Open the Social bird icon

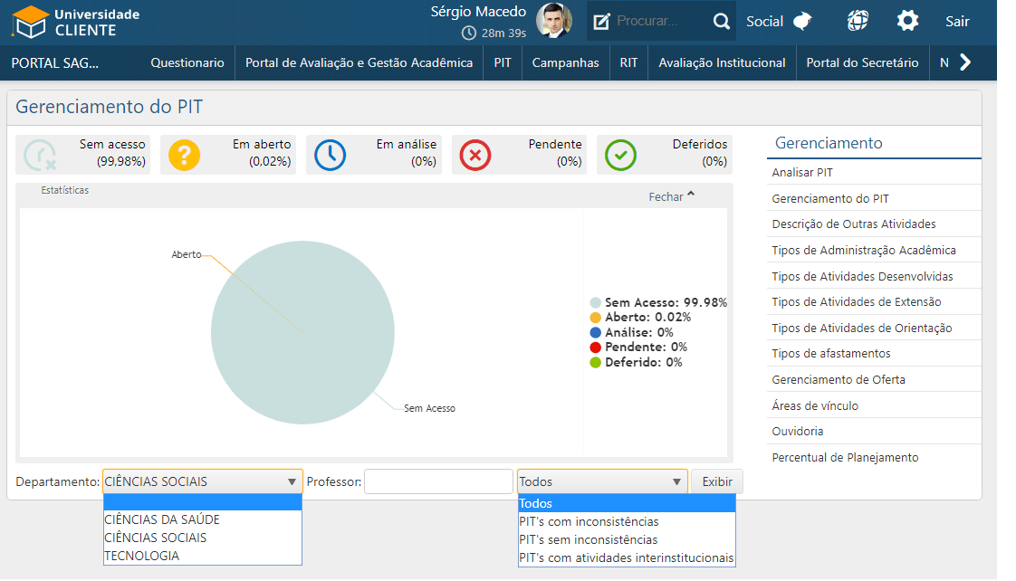802,22
